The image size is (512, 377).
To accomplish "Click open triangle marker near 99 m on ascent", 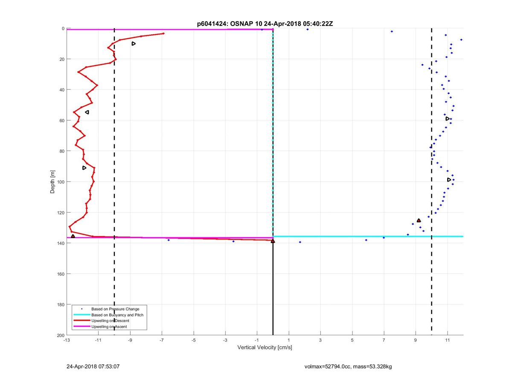I will (449, 180).
